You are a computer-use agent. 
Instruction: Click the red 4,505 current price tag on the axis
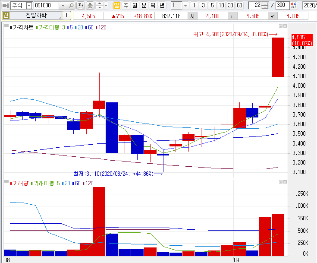(302, 40)
